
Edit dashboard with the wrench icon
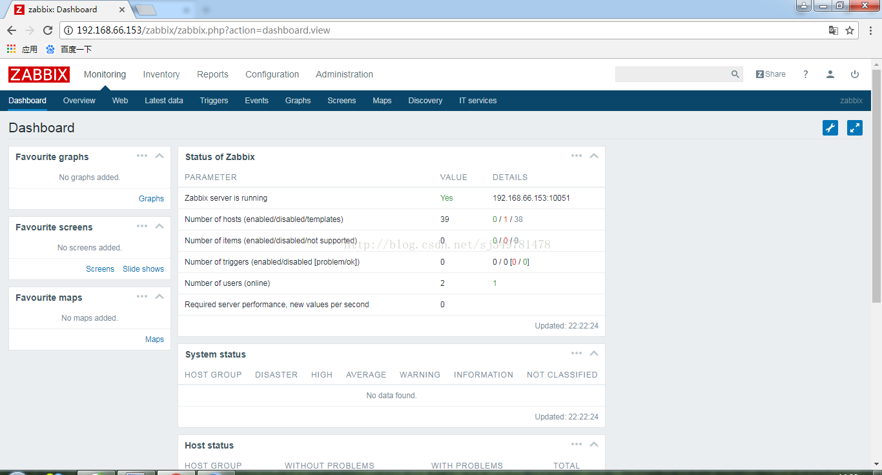[x=830, y=128]
